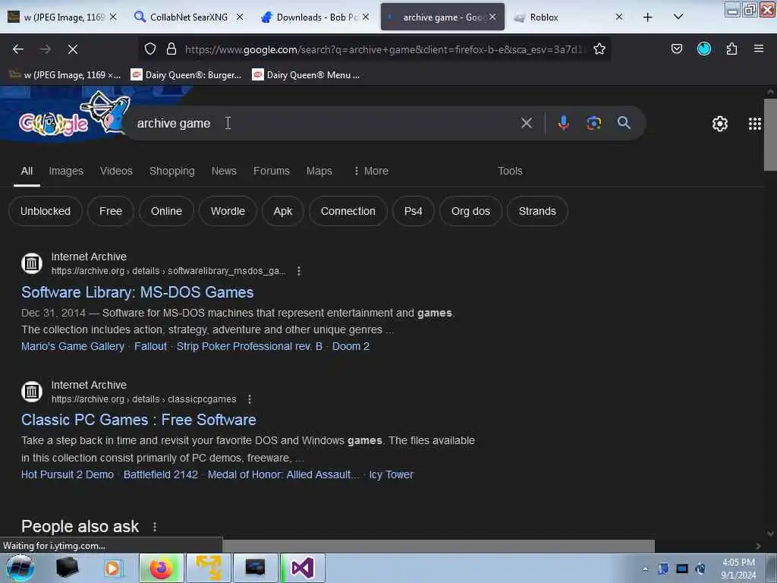Expand the More search filters dropdown
This screenshot has height=583, width=777.
pos(371,171)
